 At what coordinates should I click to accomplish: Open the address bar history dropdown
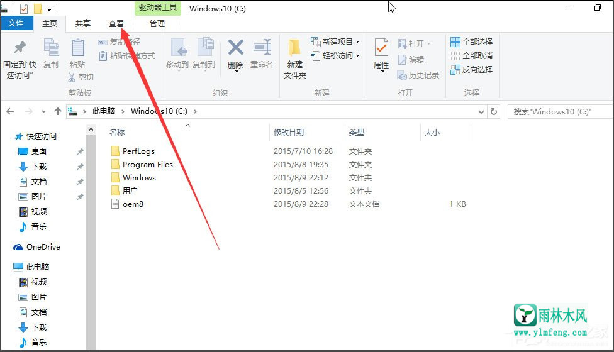pos(481,112)
